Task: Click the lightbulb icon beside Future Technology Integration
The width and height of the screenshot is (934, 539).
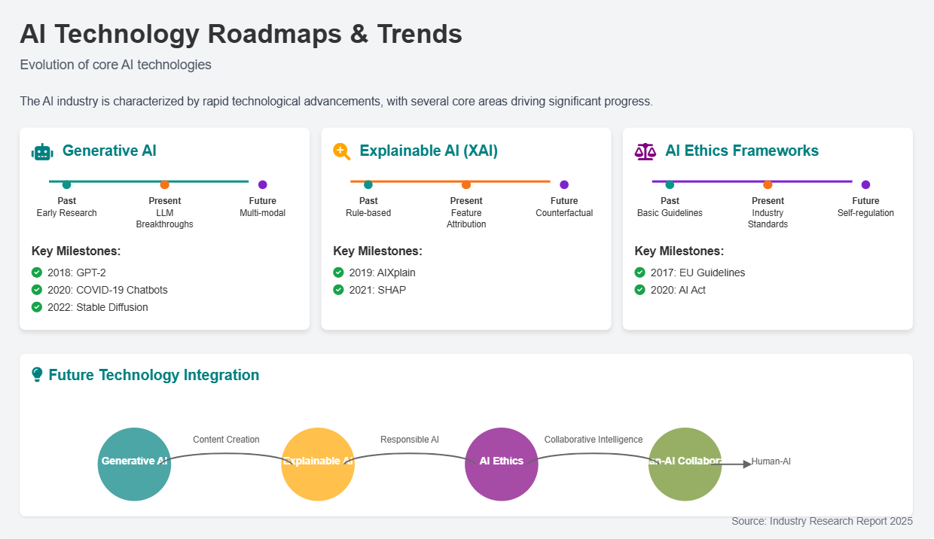Action: point(37,375)
